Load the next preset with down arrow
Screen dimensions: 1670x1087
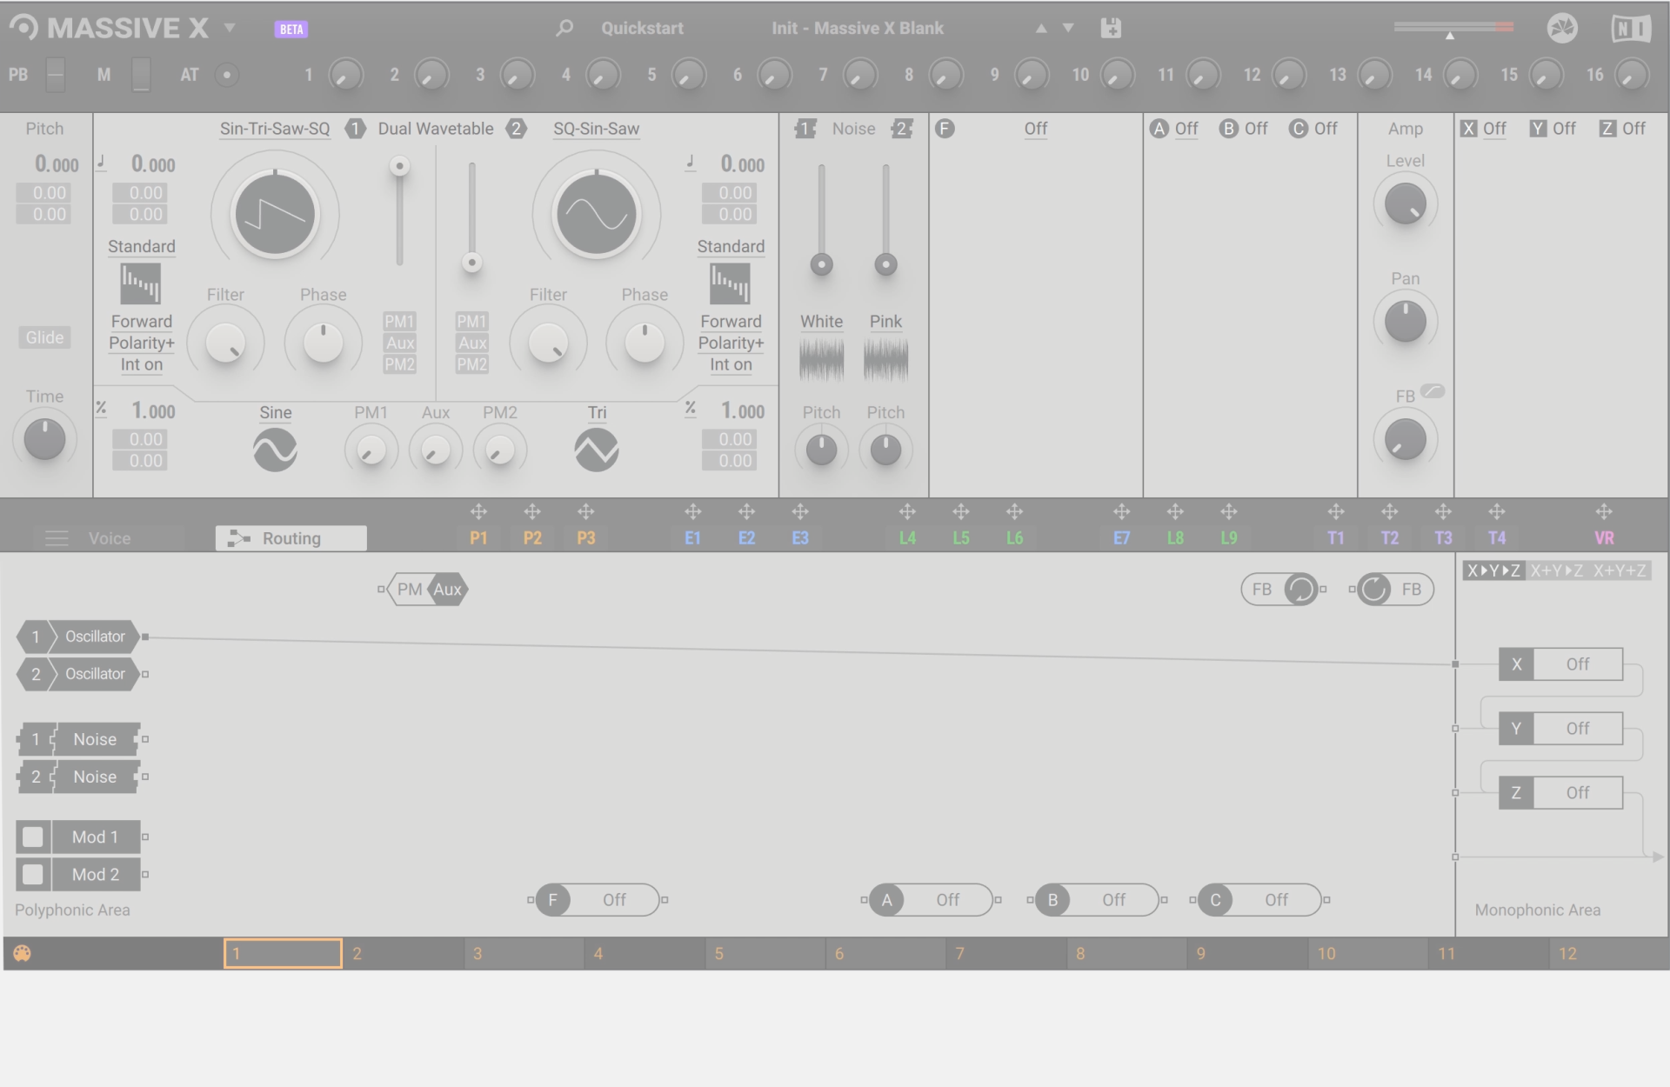click(x=1068, y=29)
